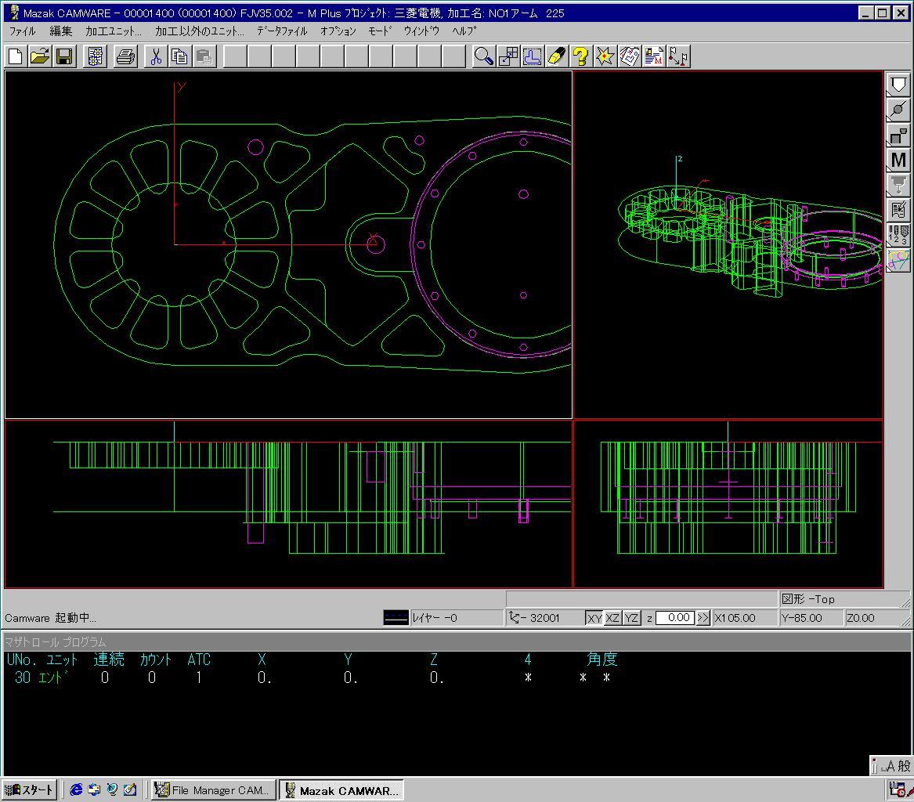This screenshot has height=802, width=914.
Task: Save using the floppy disk icon
Action: click(64, 56)
